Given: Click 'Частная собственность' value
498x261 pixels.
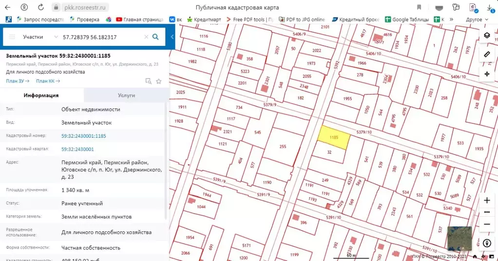Looking at the screenshot, I should [91, 248].
